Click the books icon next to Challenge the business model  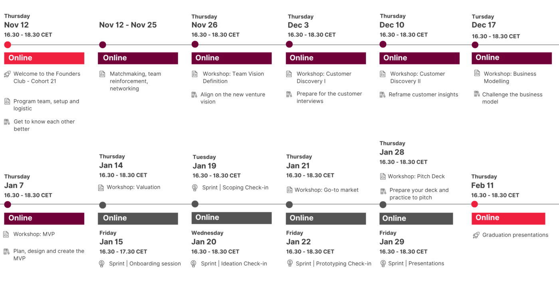pyautogui.click(x=477, y=94)
